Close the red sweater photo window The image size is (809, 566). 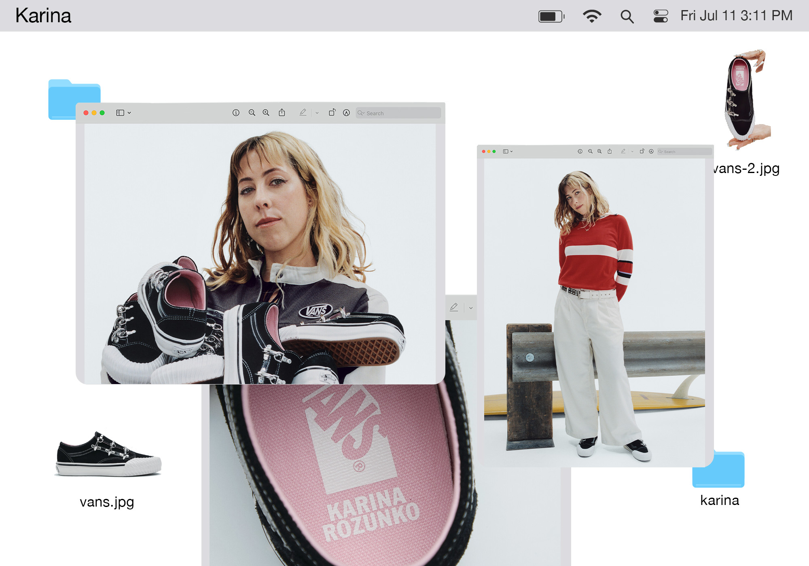[x=483, y=151]
